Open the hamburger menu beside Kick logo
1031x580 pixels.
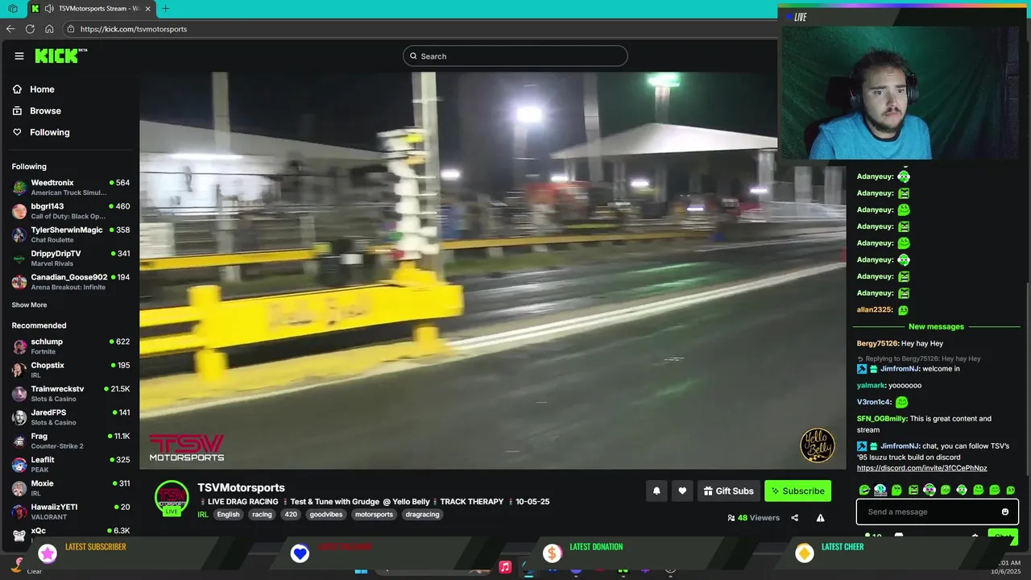point(19,56)
